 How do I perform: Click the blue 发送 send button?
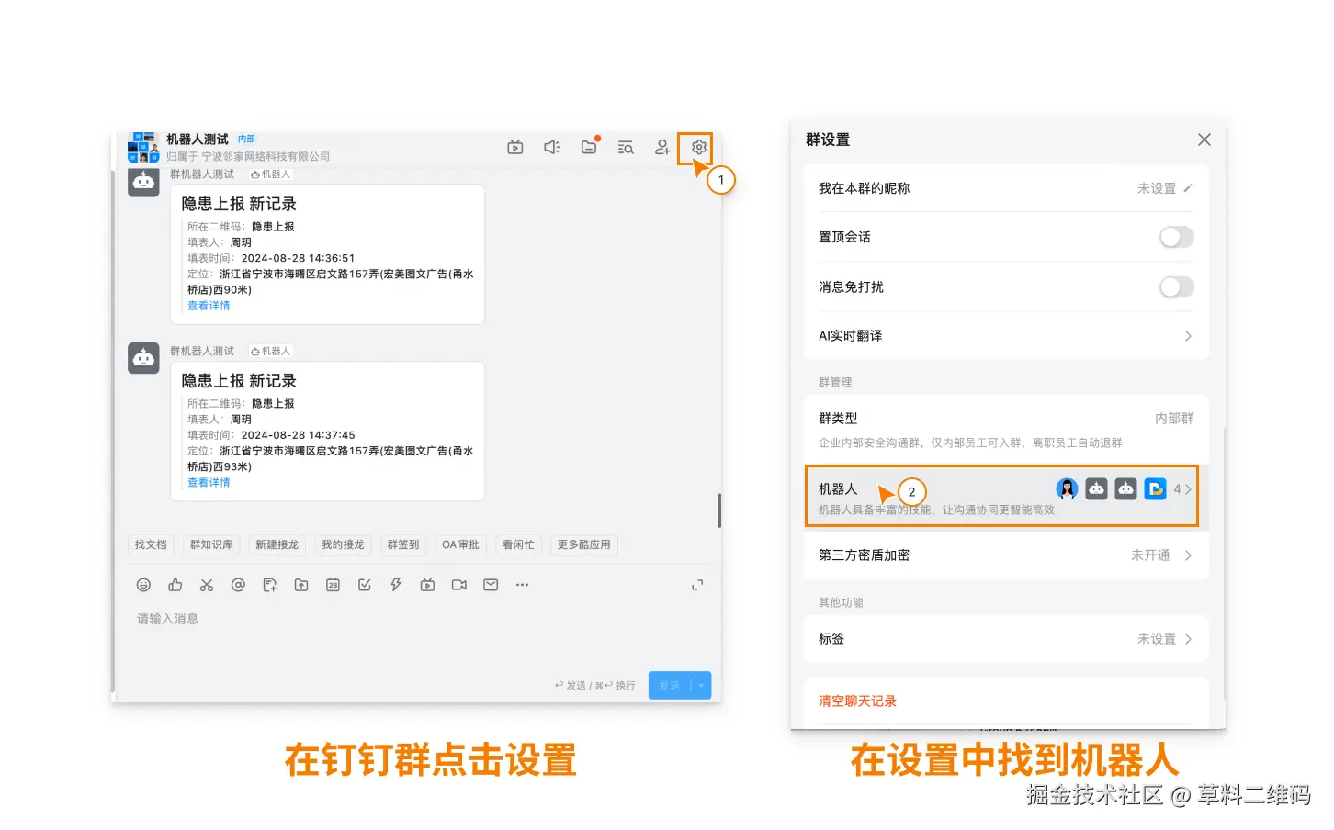point(670,686)
